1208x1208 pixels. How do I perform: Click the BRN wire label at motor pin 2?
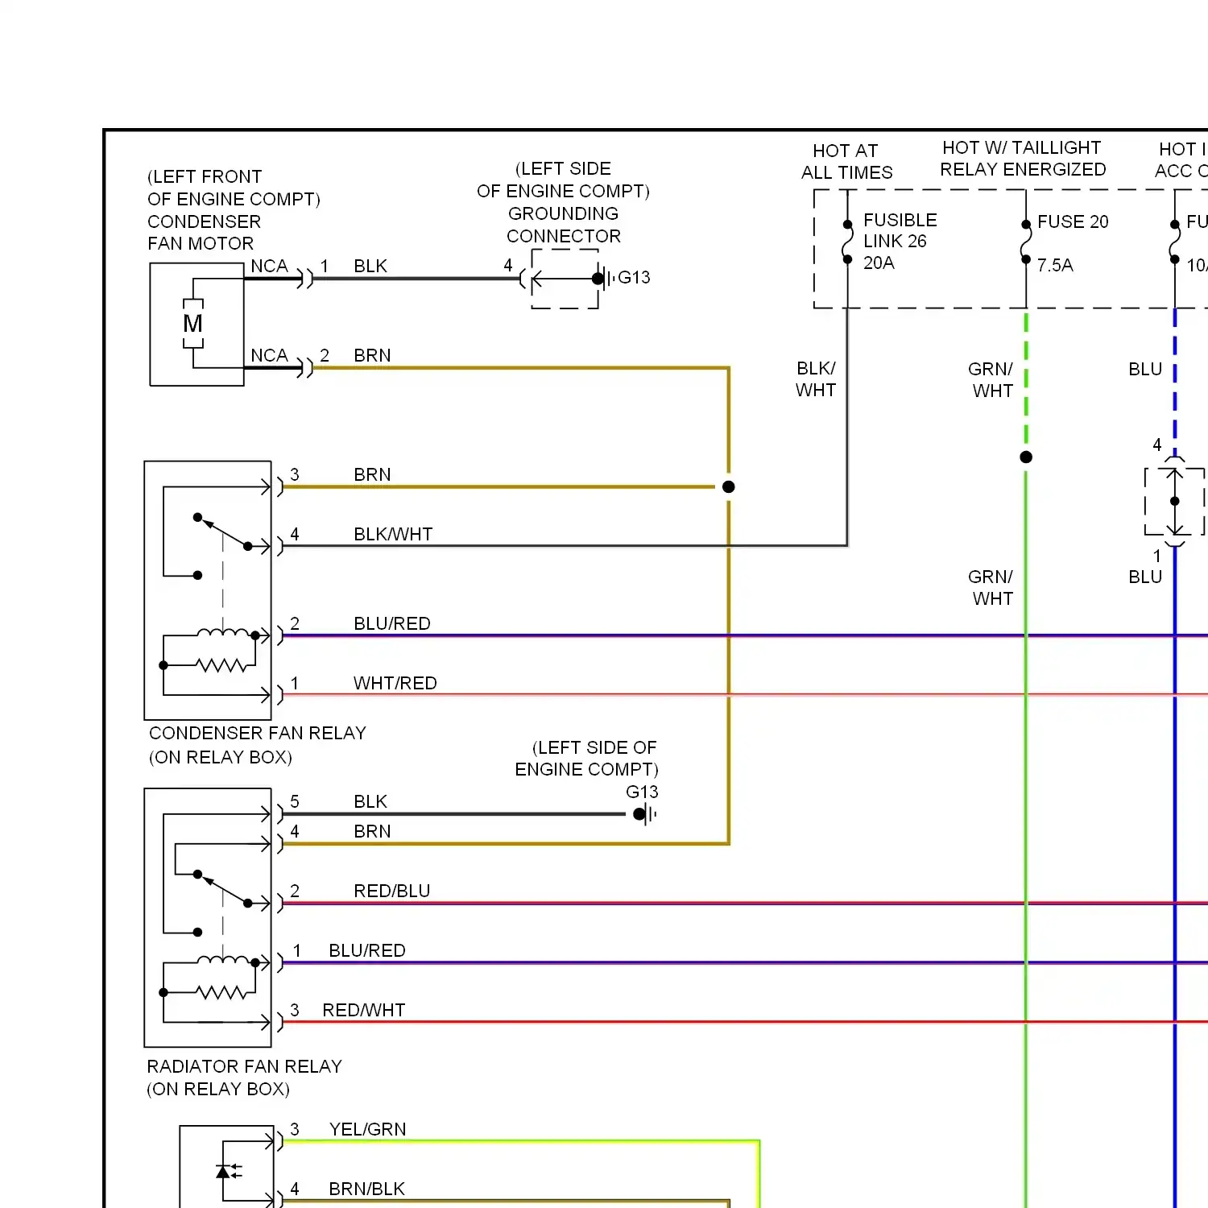(372, 355)
